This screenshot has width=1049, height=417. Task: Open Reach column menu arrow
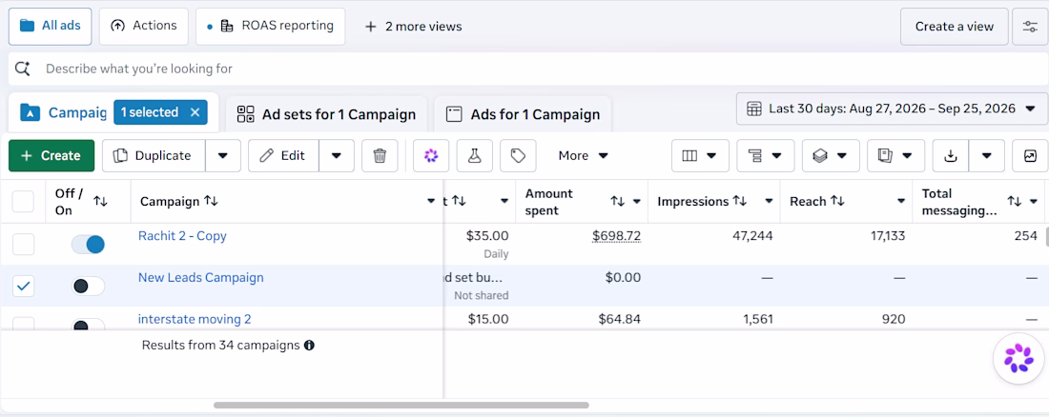(902, 201)
